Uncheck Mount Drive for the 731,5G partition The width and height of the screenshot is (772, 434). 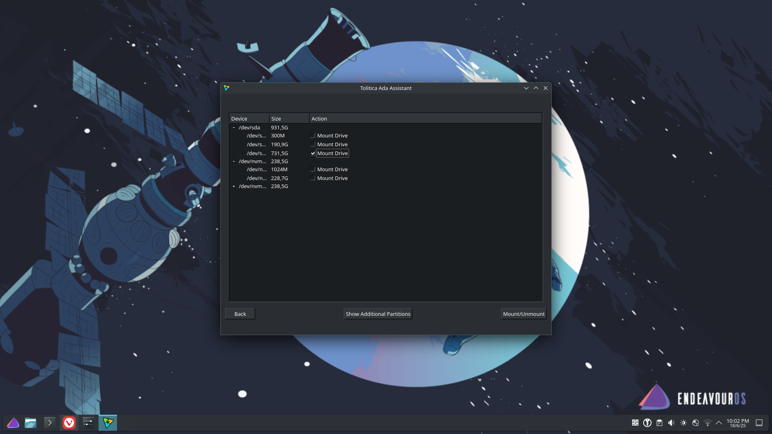tap(313, 154)
